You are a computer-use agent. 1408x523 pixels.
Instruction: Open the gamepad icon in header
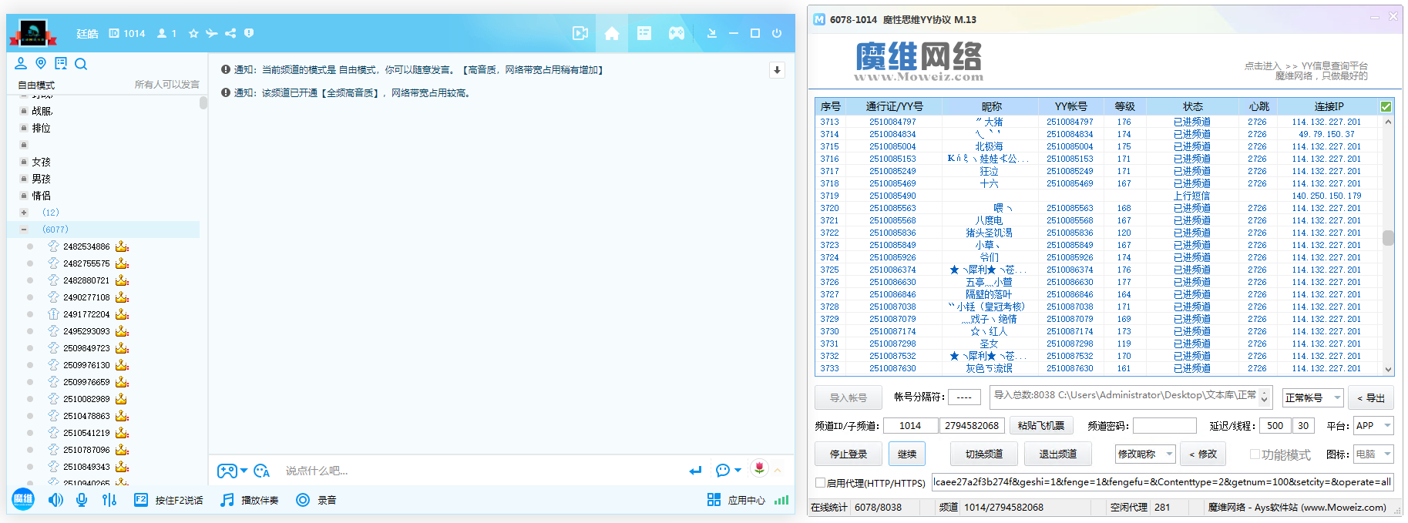(676, 33)
